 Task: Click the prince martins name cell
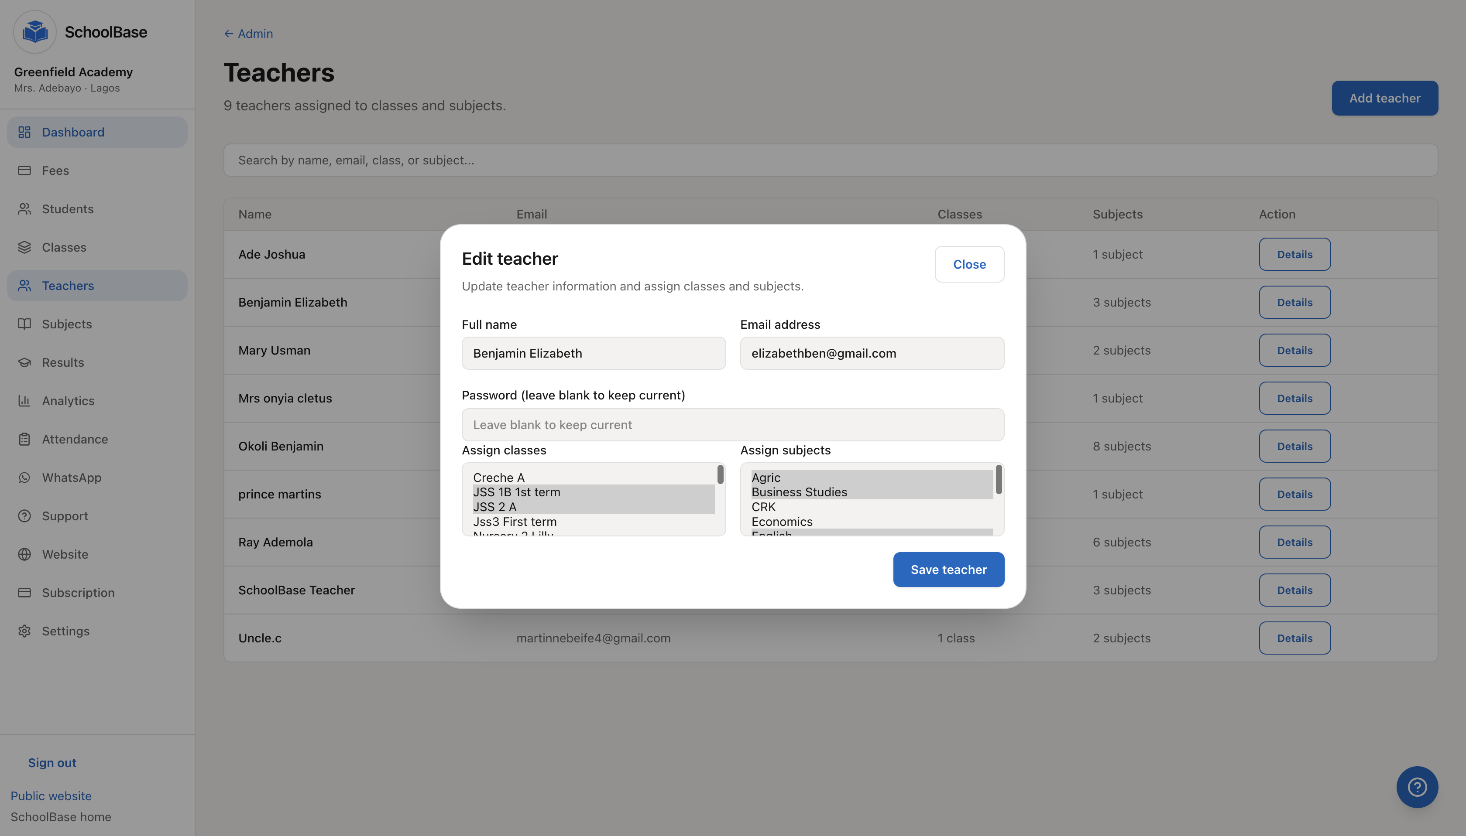[280, 495]
